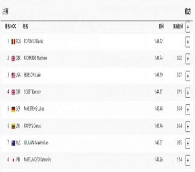The image size is (195, 172).
Task: Click Great Britain flag beside SCOTT Duncan
Action: click(13, 92)
